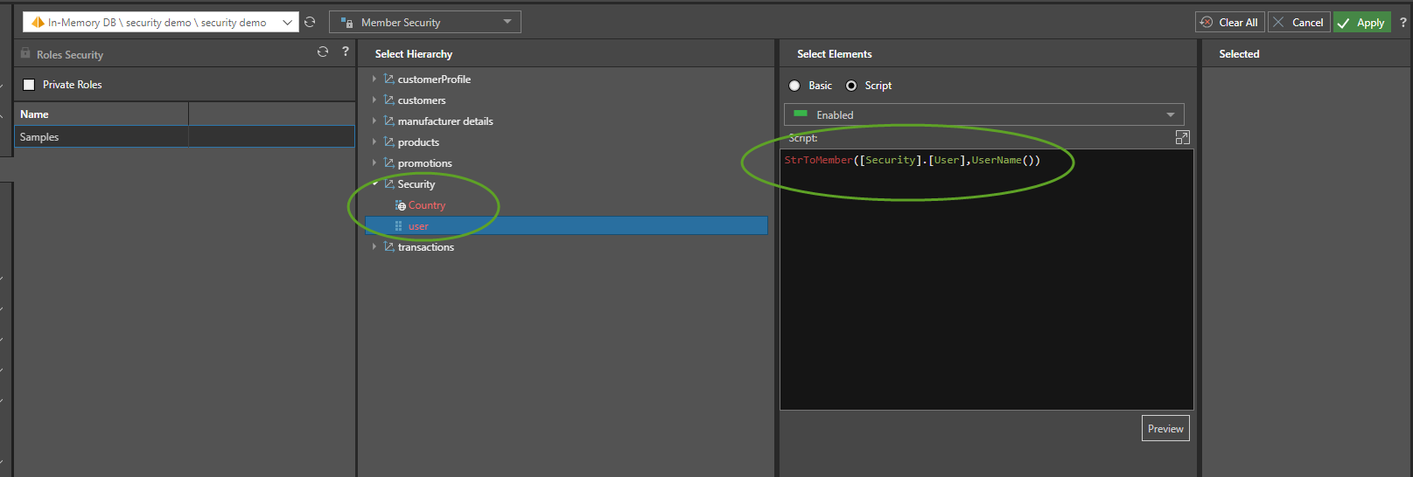Collapse the Security tree node
Screen dimensions: 1413x477
coord(375,183)
